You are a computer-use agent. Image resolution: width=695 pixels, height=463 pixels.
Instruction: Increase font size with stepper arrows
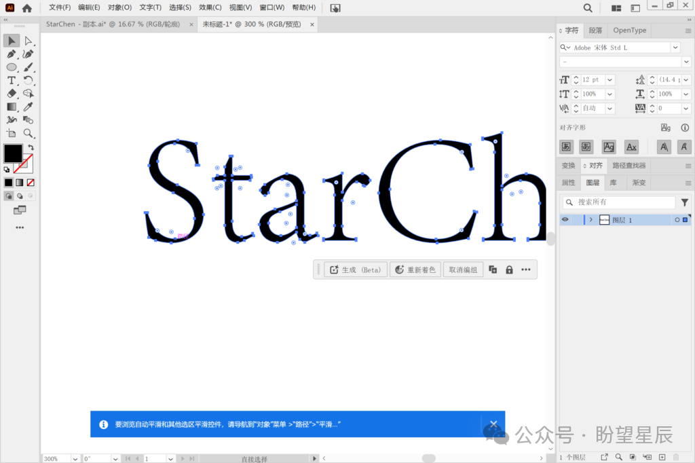tap(576, 77)
